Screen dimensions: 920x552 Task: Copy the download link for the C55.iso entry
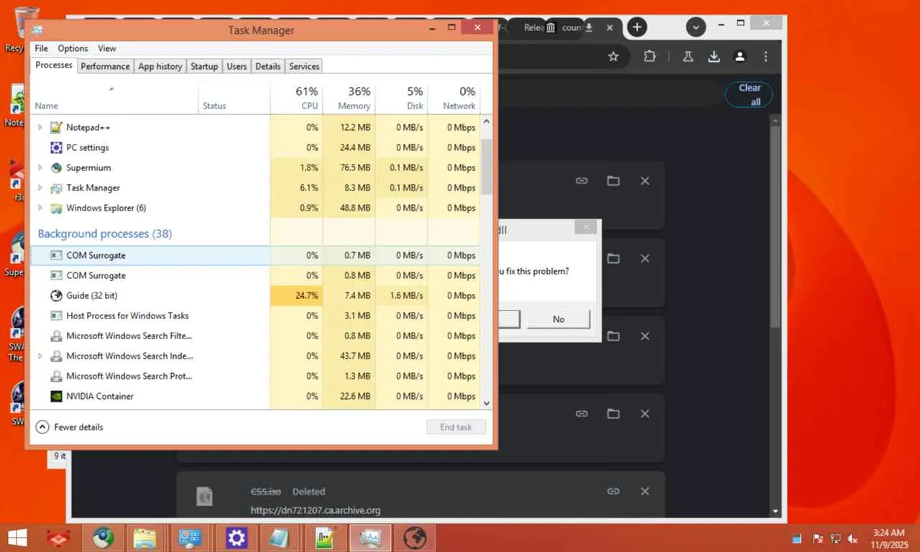[613, 492]
